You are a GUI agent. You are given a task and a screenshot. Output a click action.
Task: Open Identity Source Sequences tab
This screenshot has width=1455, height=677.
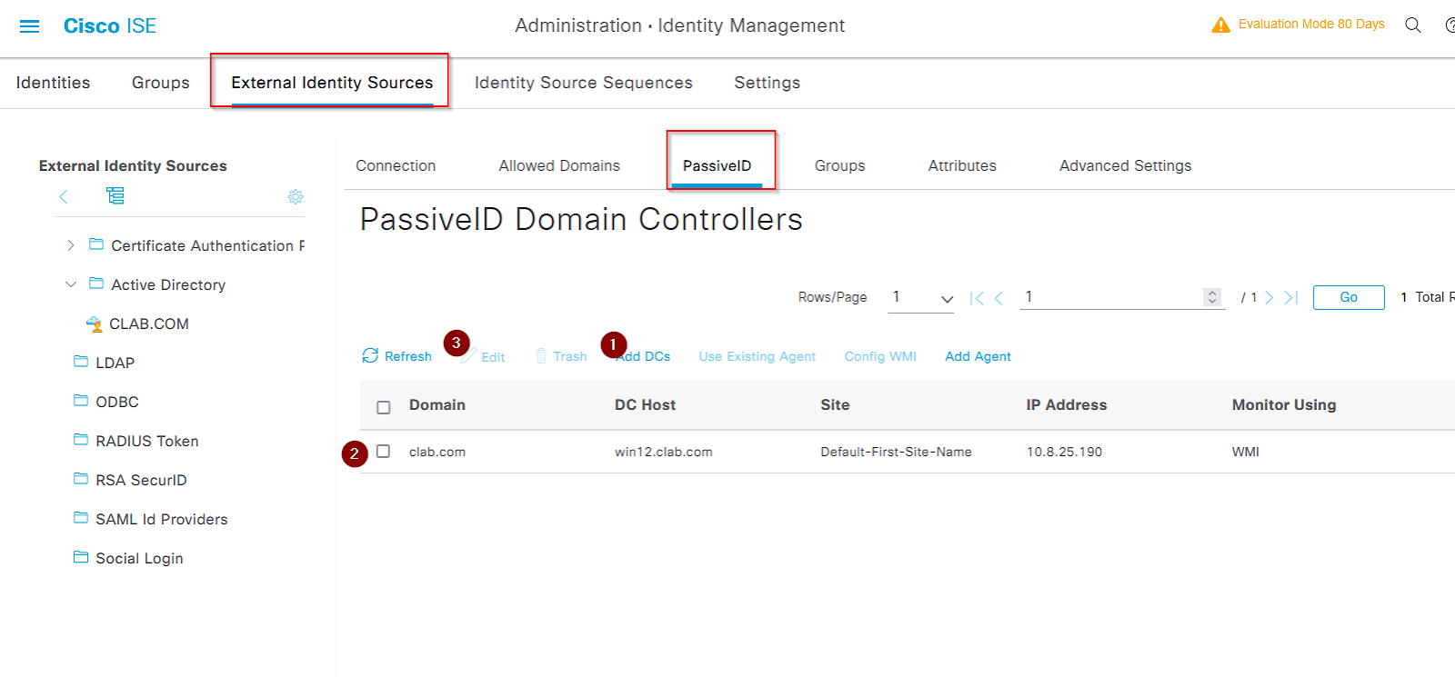point(584,83)
